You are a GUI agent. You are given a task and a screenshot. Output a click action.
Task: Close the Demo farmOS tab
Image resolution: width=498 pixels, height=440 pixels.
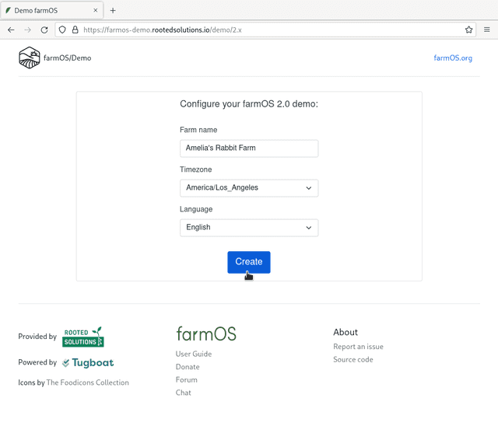95,10
